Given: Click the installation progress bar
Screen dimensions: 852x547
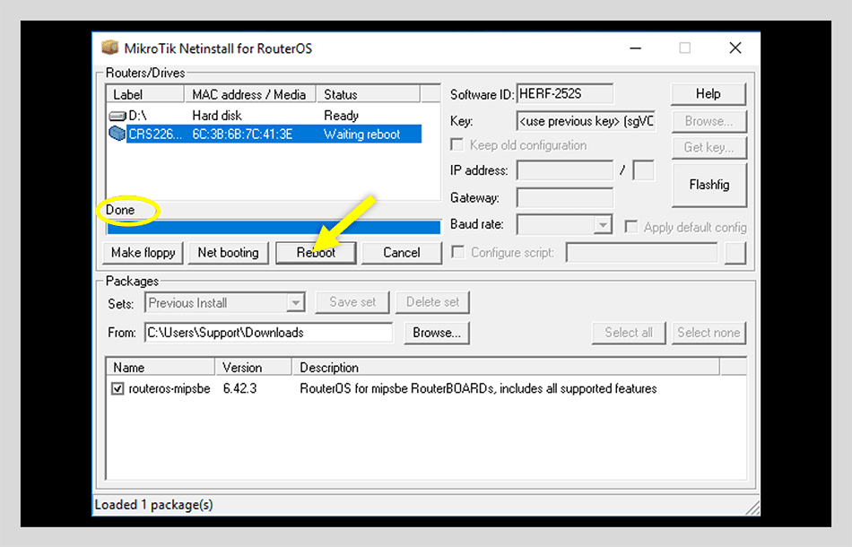Looking at the screenshot, I should [274, 228].
